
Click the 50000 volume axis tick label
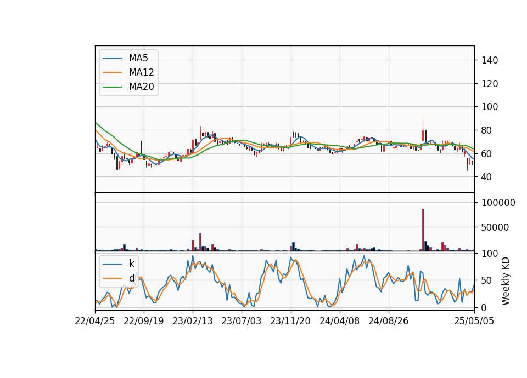495,227
